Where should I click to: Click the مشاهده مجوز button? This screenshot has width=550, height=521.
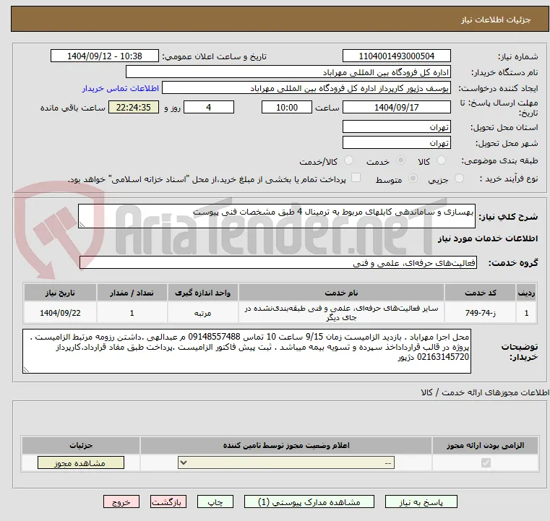81,462
